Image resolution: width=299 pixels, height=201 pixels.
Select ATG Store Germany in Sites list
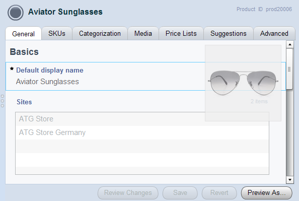pyautogui.click(x=142, y=132)
